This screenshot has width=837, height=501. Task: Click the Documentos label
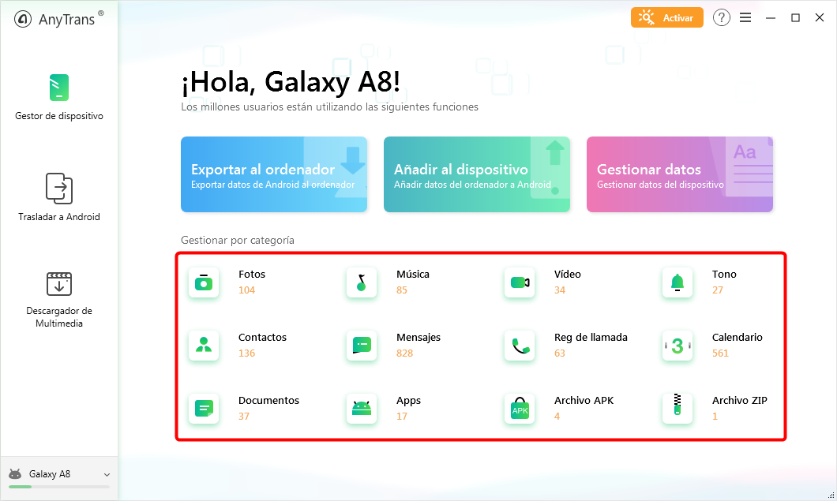click(268, 400)
